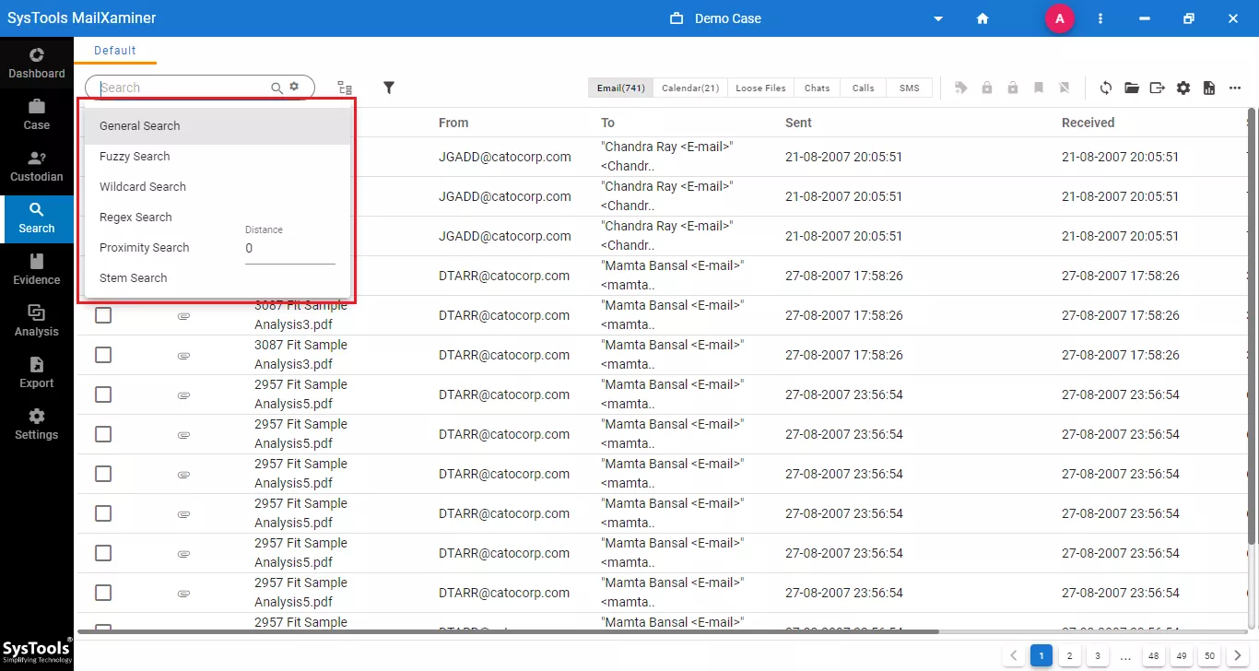Select the Search sidebar item
This screenshot has height=671, width=1259.
point(37,218)
